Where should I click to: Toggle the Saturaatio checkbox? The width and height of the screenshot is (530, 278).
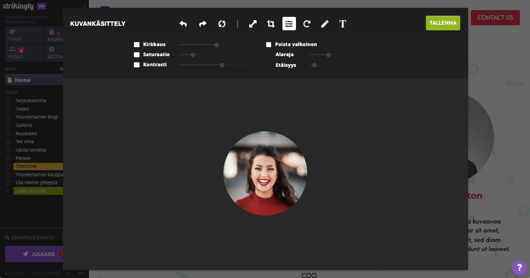(x=137, y=55)
